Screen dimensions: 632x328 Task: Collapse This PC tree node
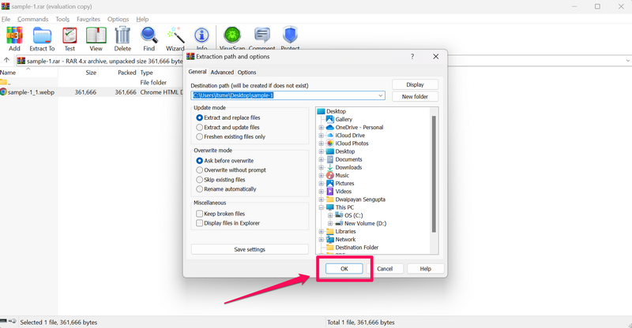point(322,207)
